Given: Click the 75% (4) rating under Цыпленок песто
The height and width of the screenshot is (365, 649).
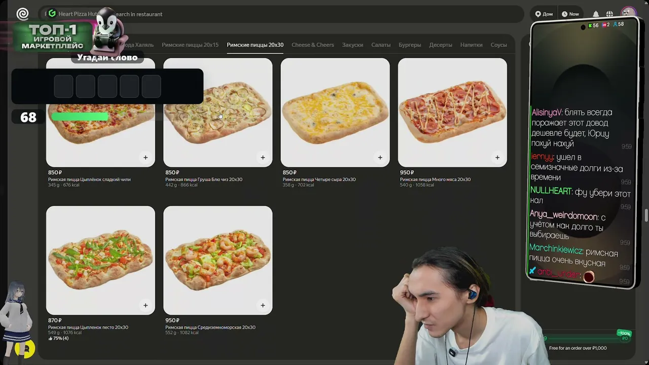Looking at the screenshot, I should coord(58,338).
